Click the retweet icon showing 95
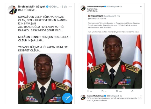 (x=103, y=91)
